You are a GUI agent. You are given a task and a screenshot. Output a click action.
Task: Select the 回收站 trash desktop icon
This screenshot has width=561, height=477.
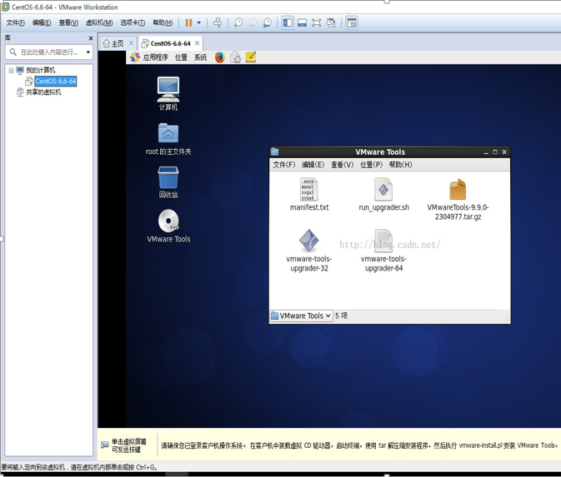click(x=168, y=182)
